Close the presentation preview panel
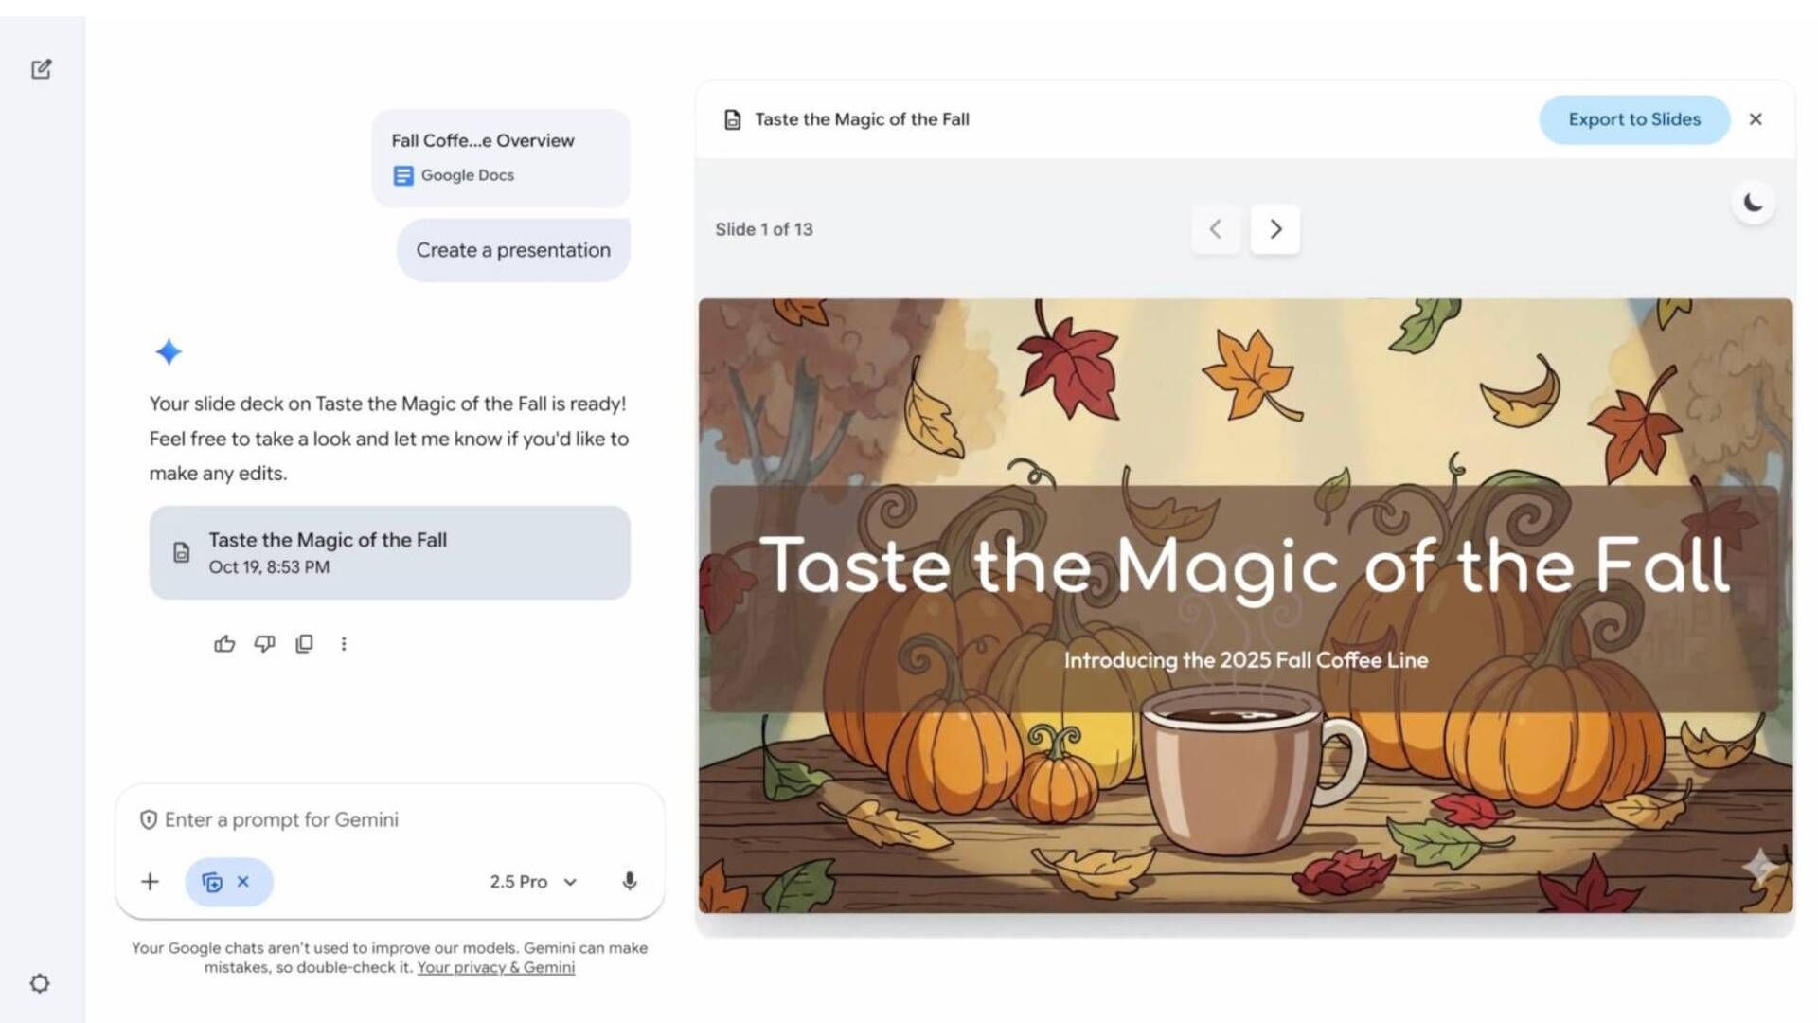The height and width of the screenshot is (1023, 1818). [x=1756, y=119]
